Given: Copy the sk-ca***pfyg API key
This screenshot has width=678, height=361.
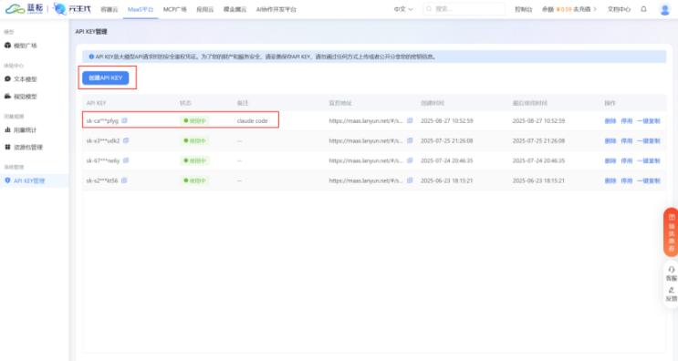Looking at the screenshot, I should 124,120.
